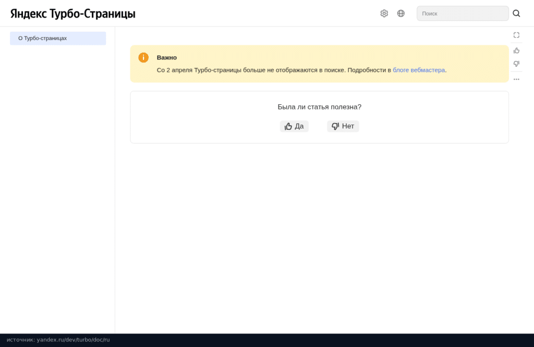Open the settings gear in the header
534x347 pixels.
pyautogui.click(x=384, y=13)
